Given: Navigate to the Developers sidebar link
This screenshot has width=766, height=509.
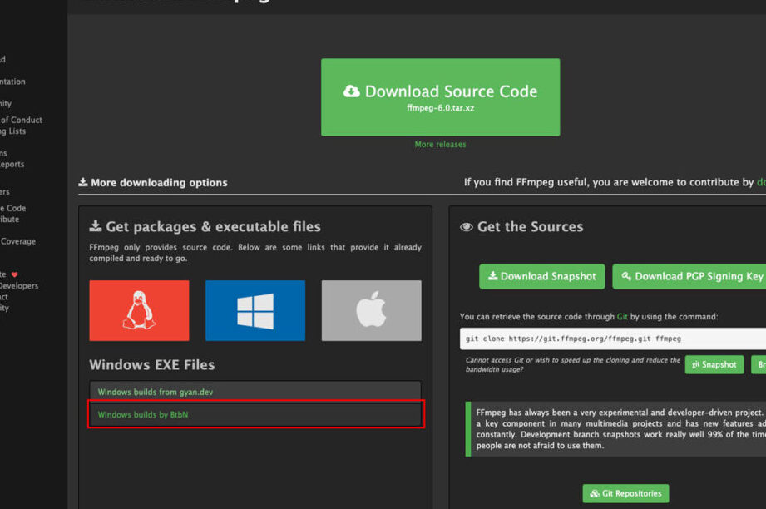Looking at the screenshot, I should 19,286.
